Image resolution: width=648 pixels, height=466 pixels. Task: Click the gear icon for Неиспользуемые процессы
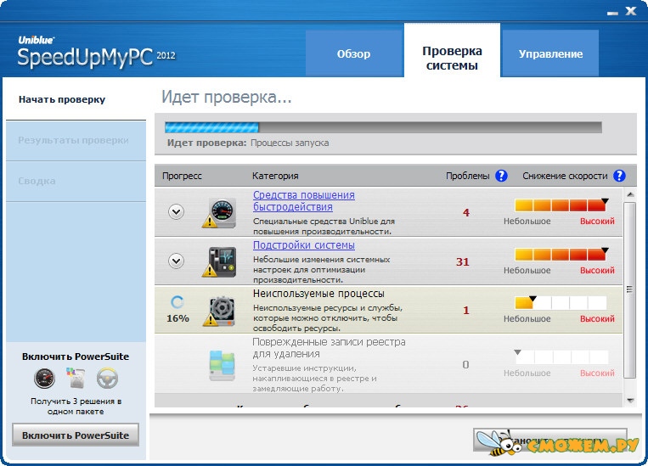[x=220, y=311]
